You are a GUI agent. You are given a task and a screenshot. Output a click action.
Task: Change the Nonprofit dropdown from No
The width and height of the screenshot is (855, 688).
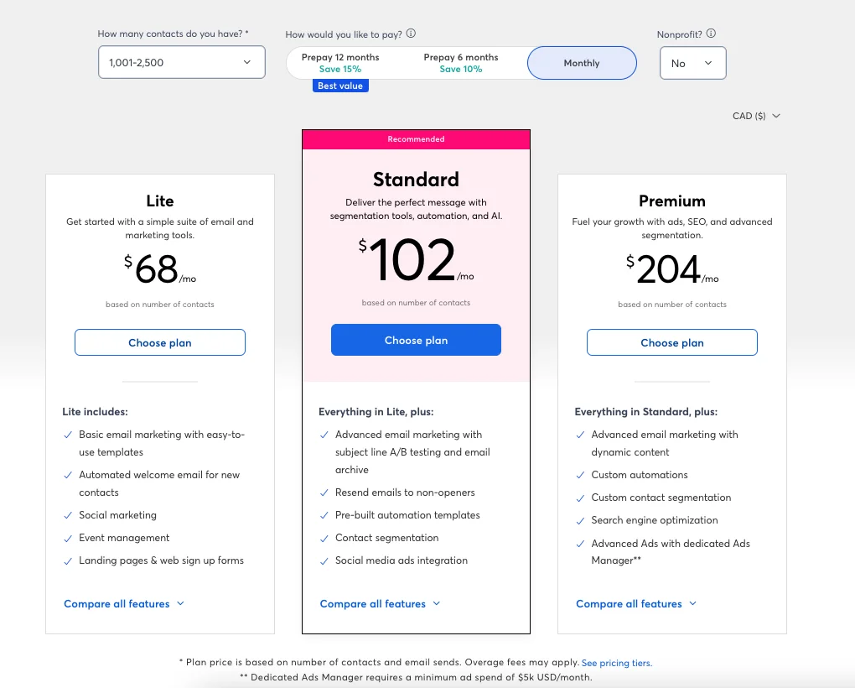(x=692, y=63)
